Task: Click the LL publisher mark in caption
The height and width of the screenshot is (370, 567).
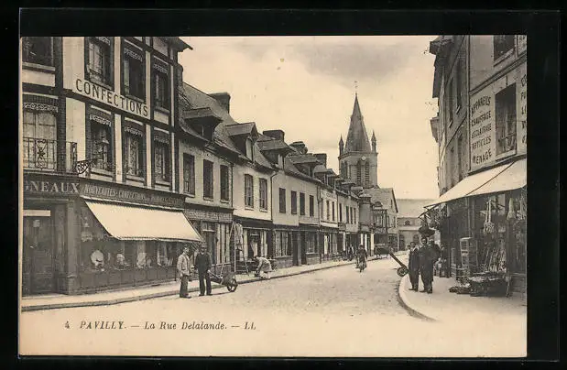Action: click(x=249, y=325)
